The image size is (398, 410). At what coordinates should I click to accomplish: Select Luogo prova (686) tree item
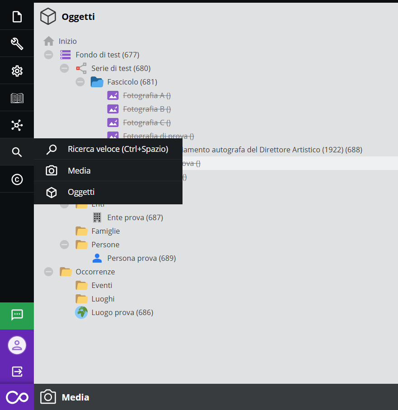[122, 312]
